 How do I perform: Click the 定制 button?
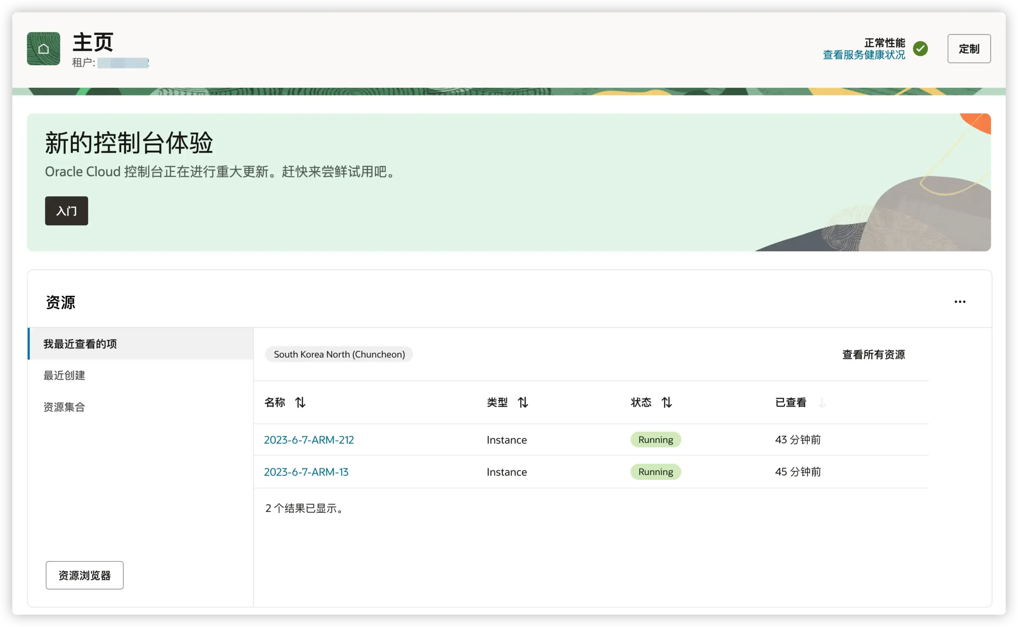click(x=969, y=49)
